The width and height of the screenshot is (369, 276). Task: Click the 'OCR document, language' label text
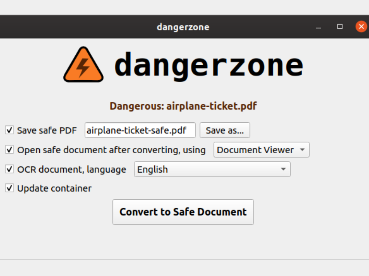(x=72, y=169)
